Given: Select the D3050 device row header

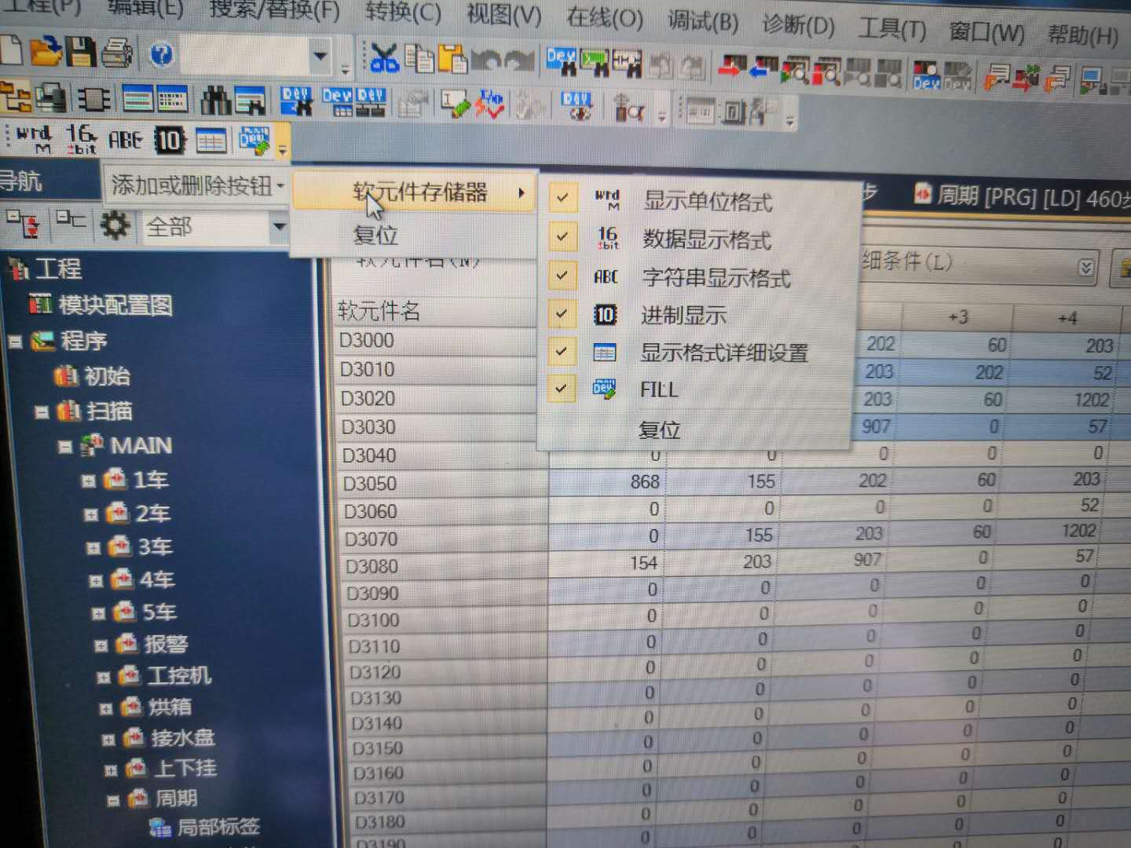Looking at the screenshot, I should coord(369,484).
